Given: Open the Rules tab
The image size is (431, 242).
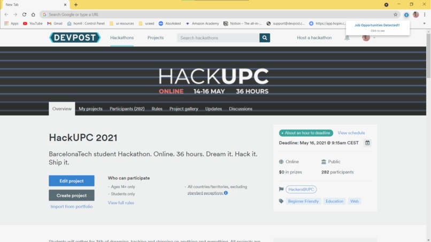Looking at the screenshot, I should tap(157, 109).
